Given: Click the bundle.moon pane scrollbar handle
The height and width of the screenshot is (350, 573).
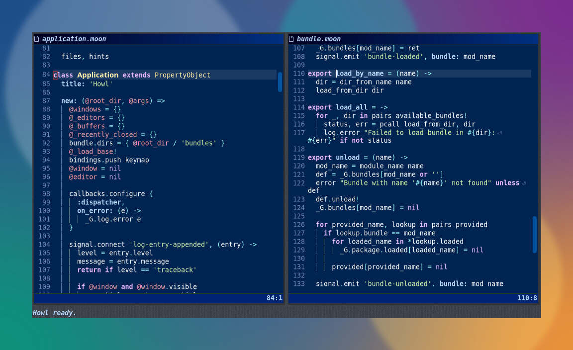Looking at the screenshot, I should pos(535,235).
